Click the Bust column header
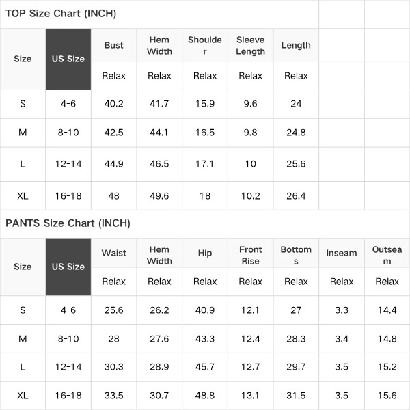The image size is (410, 410). pos(113,45)
